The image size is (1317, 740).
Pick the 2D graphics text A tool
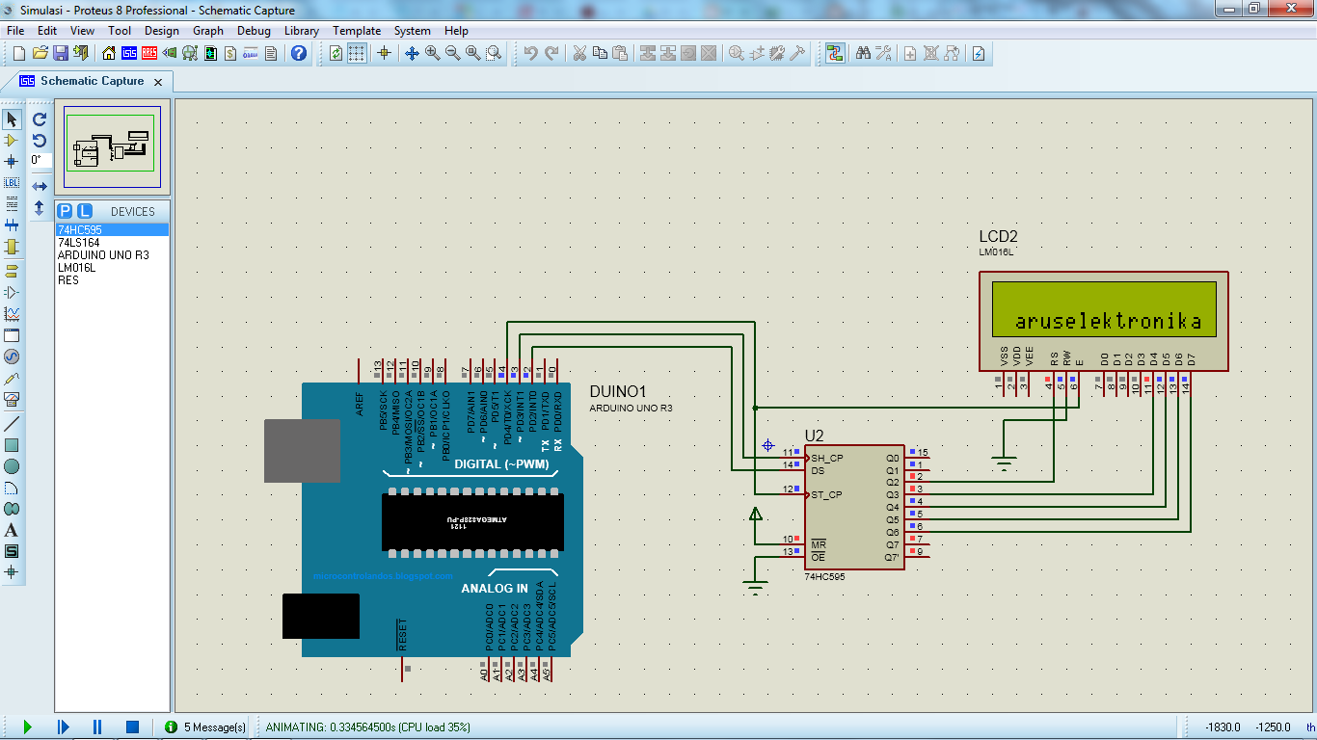click(x=12, y=530)
